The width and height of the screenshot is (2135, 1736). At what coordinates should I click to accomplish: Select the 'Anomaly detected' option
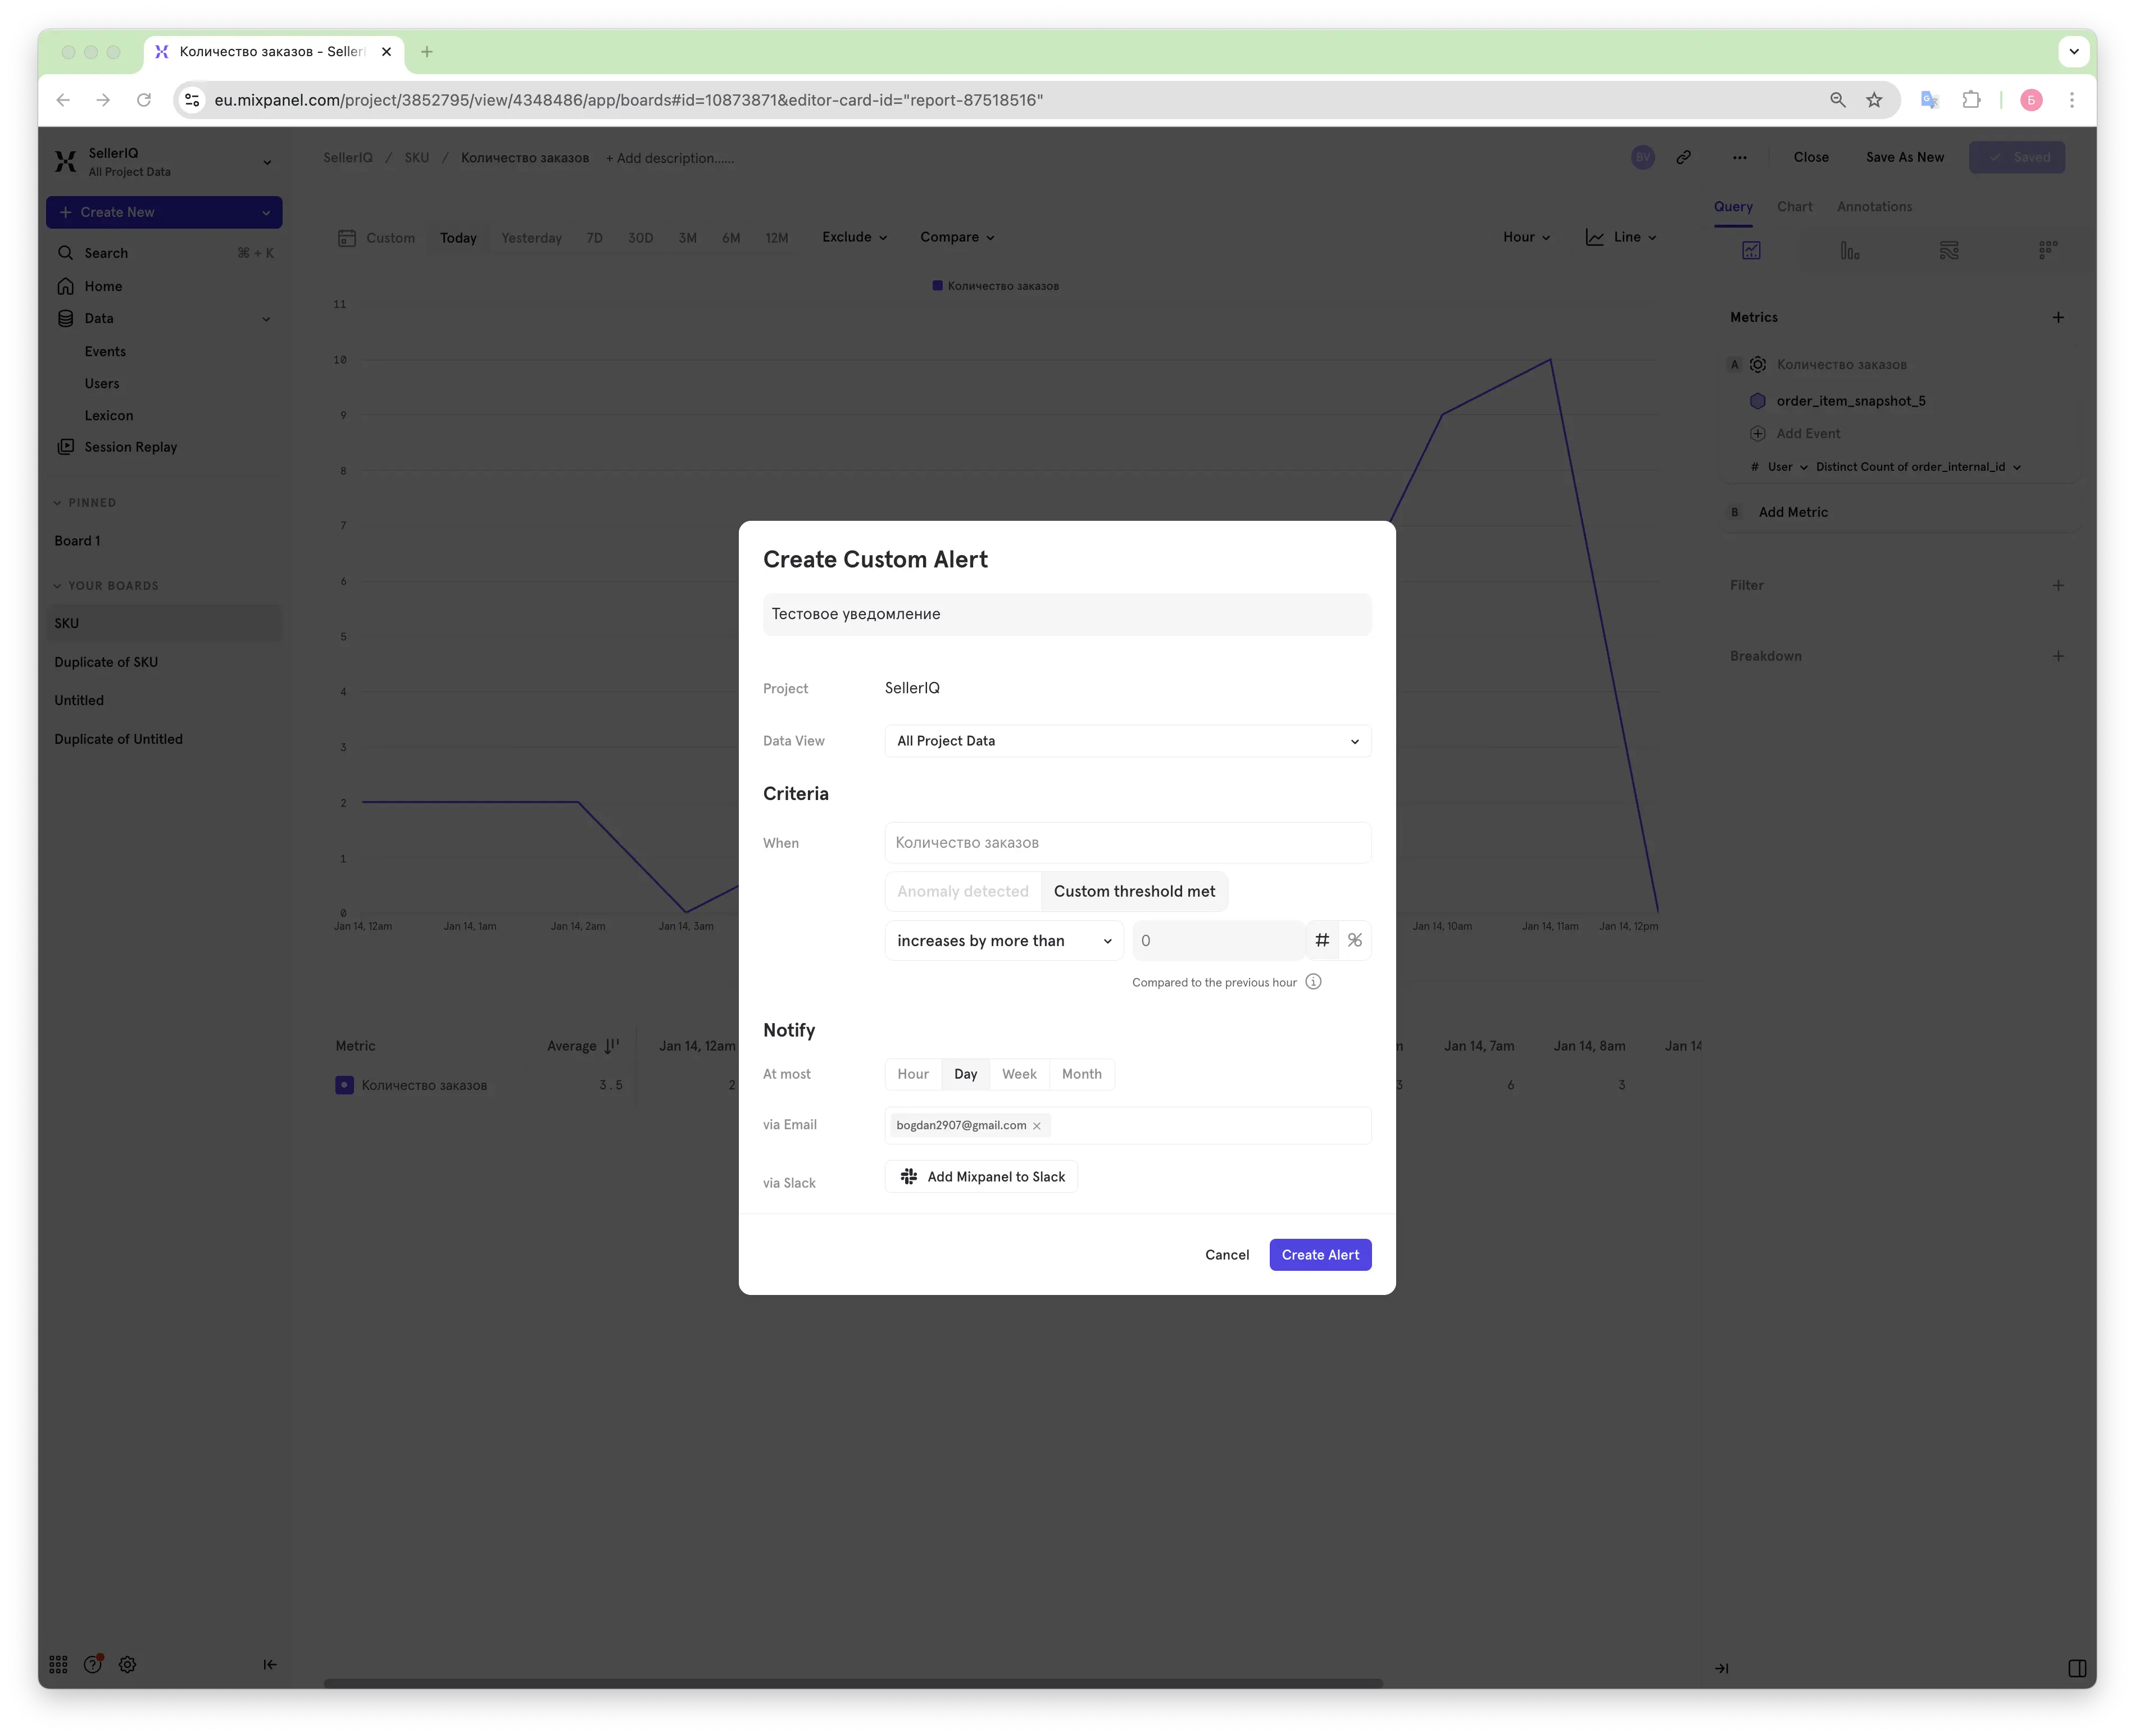point(962,891)
